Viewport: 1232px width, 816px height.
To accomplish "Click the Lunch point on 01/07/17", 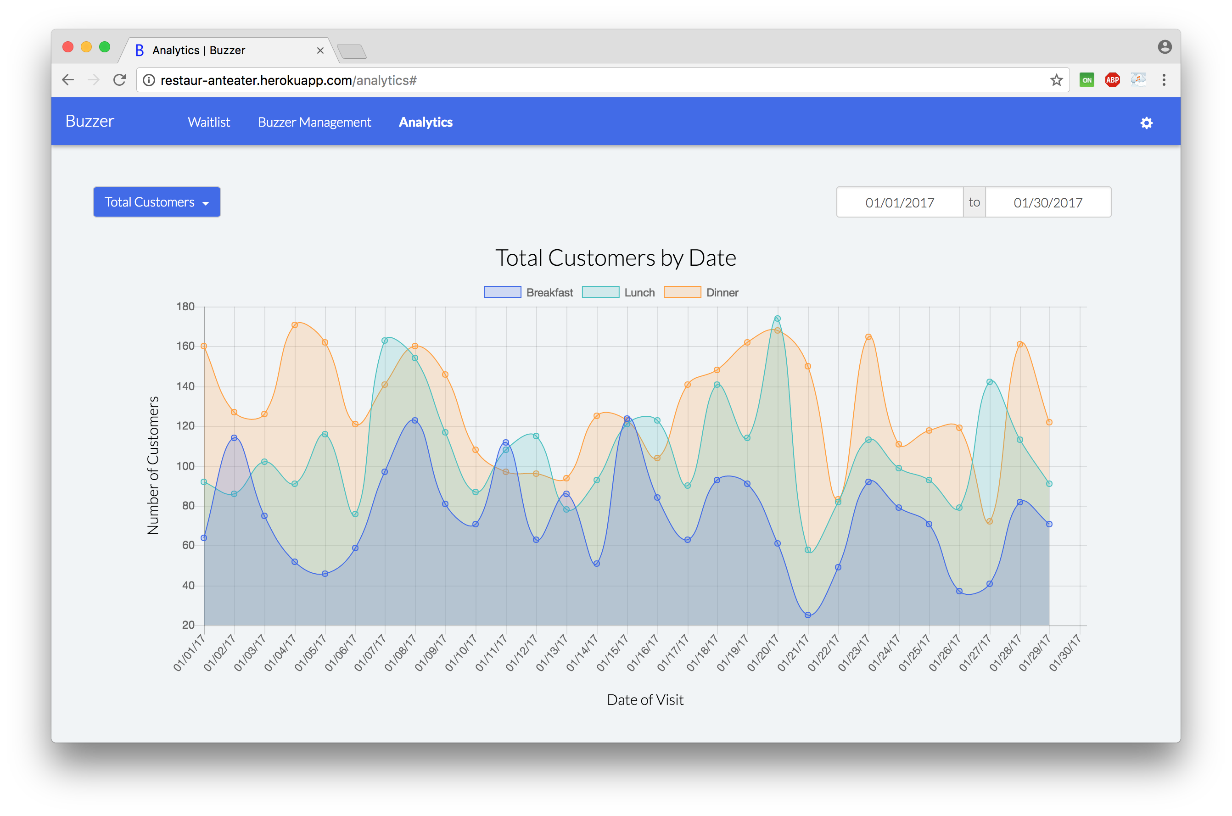I will (x=385, y=341).
